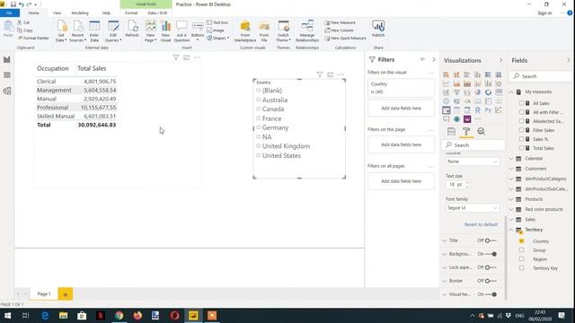Collapse the My measures group
The height and width of the screenshot is (323, 575).
(x=511, y=92)
